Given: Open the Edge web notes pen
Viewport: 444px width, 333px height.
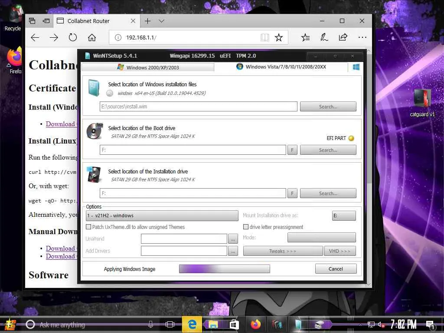Looking at the screenshot, I should (x=324, y=37).
